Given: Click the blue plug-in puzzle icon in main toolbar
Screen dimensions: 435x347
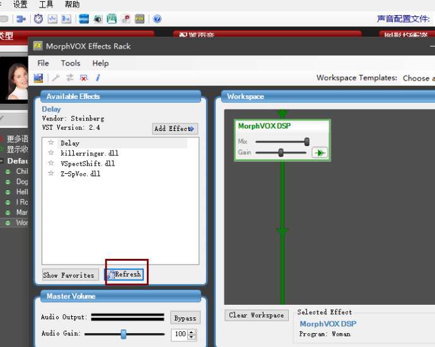Looking at the screenshot, I should click(21, 19).
